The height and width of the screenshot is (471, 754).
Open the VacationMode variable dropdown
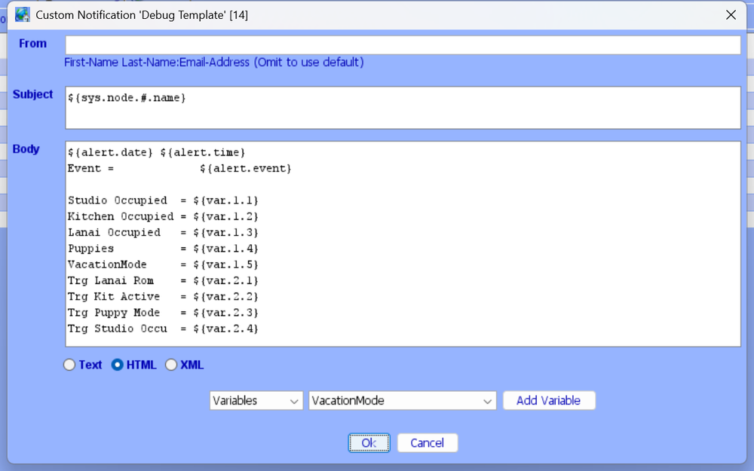[403, 400]
